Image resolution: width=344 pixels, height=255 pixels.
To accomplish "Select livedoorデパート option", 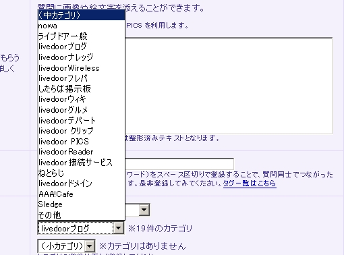I will (x=82, y=120).
